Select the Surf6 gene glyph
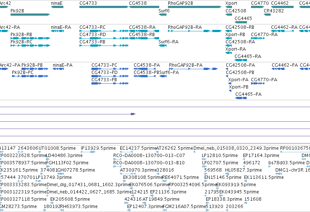 (162, 15)
